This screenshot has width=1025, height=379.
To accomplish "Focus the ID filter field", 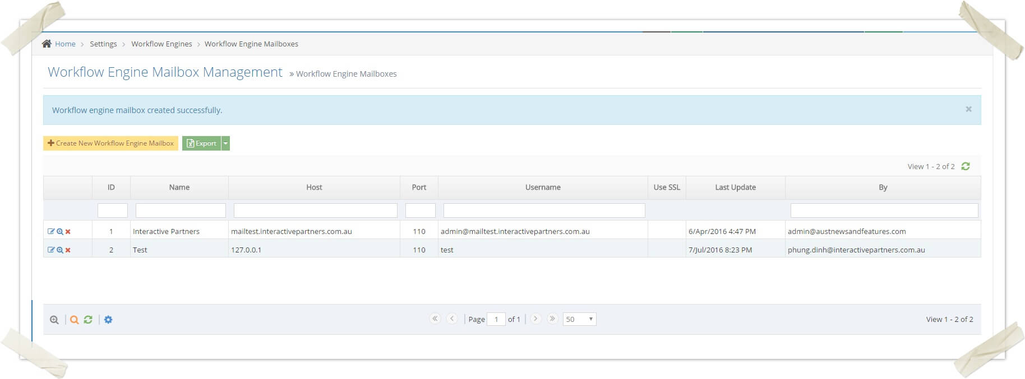I will 113,210.
